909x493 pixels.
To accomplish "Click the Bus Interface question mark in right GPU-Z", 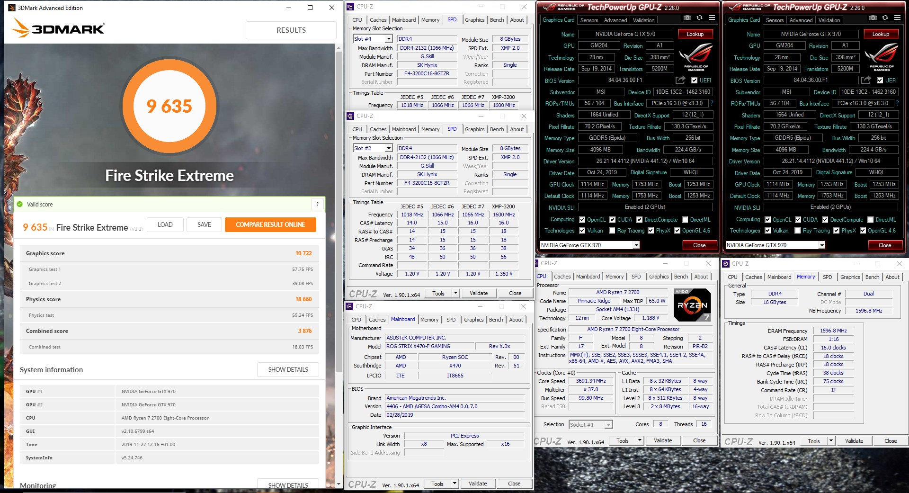I will pyautogui.click(x=897, y=103).
